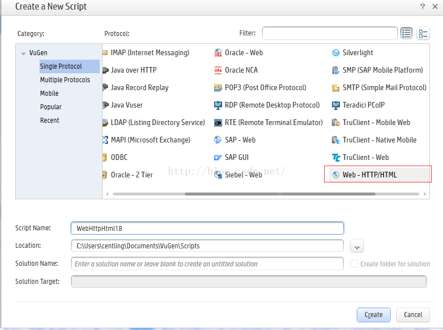Open the Recent category

coord(50,121)
